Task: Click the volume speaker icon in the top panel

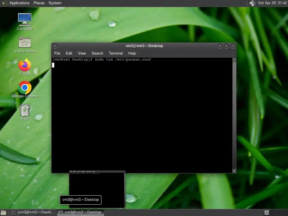Action: 253,3
